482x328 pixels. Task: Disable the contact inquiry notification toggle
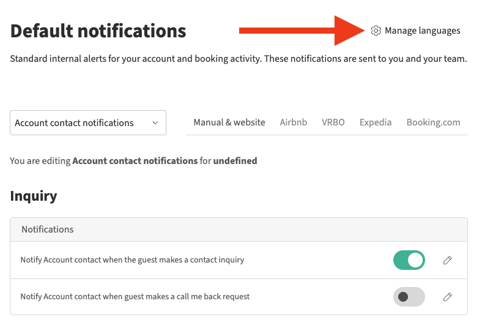pos(409,260)
